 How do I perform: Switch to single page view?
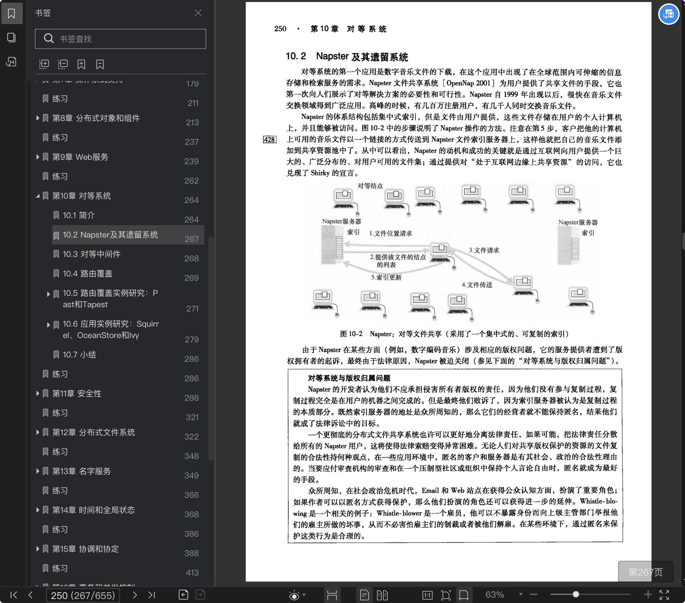click(364, 595)
